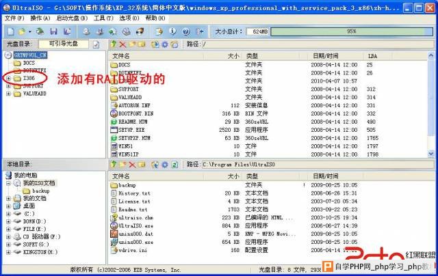Select License.txt in the local file list
Image resolution: width=438 pixels, height=276 pixels.
[x=134, y=202]
